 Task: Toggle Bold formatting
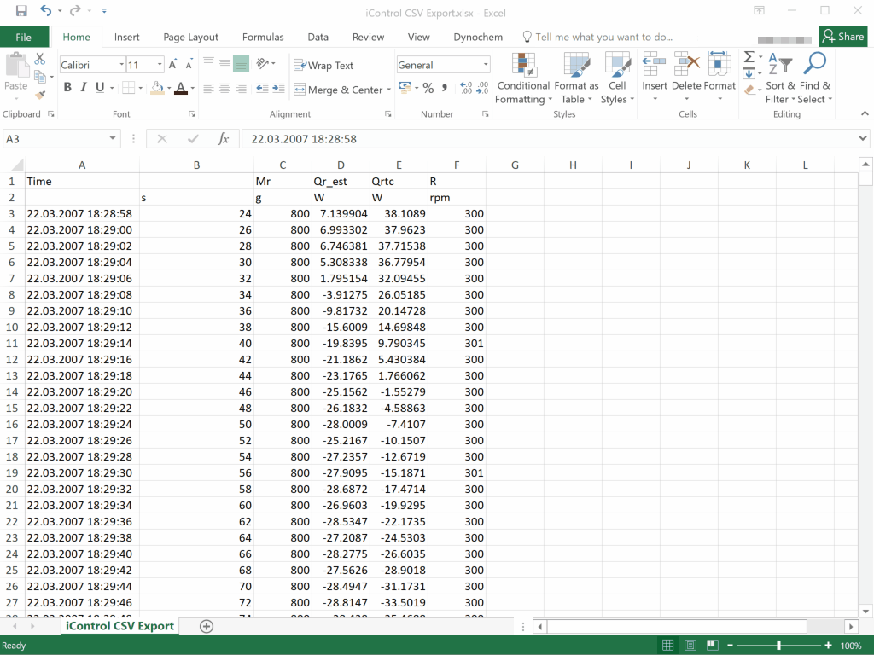tap(67, 88)
